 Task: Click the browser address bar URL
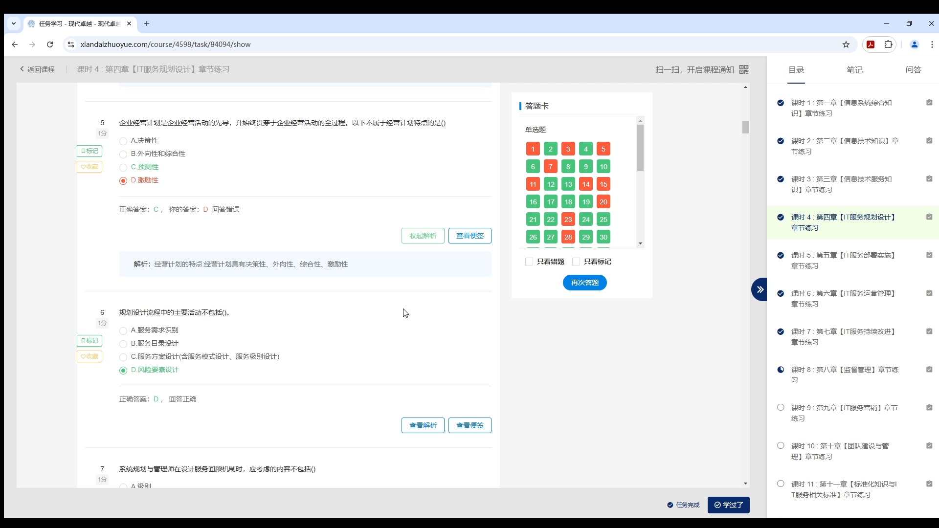pos(165,44)
